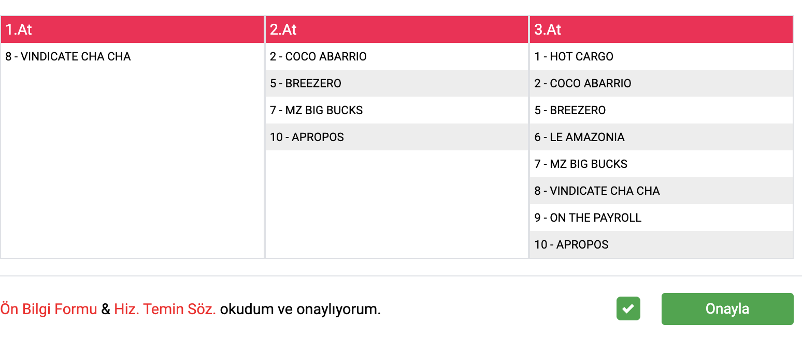Open the Ön Bilgi Formu link
Screen dimensions: 802x340
49,310
